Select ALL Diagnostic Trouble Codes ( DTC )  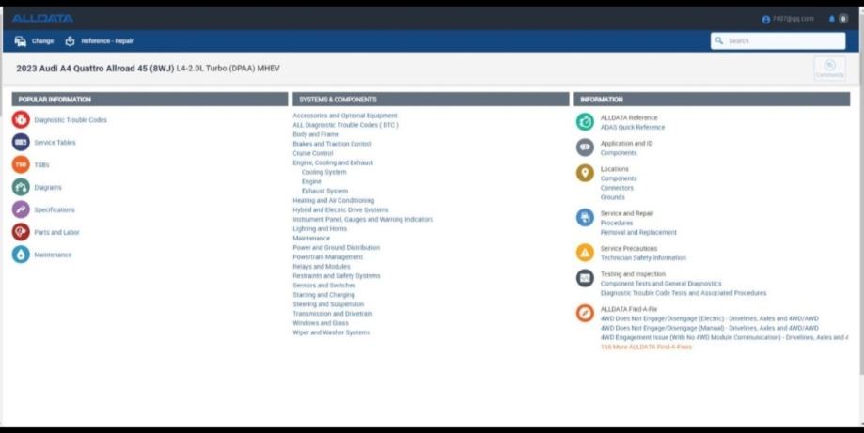point(345,125)
